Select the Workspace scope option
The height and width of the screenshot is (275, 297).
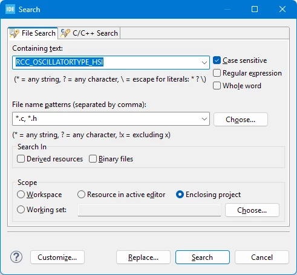[21, 195]
